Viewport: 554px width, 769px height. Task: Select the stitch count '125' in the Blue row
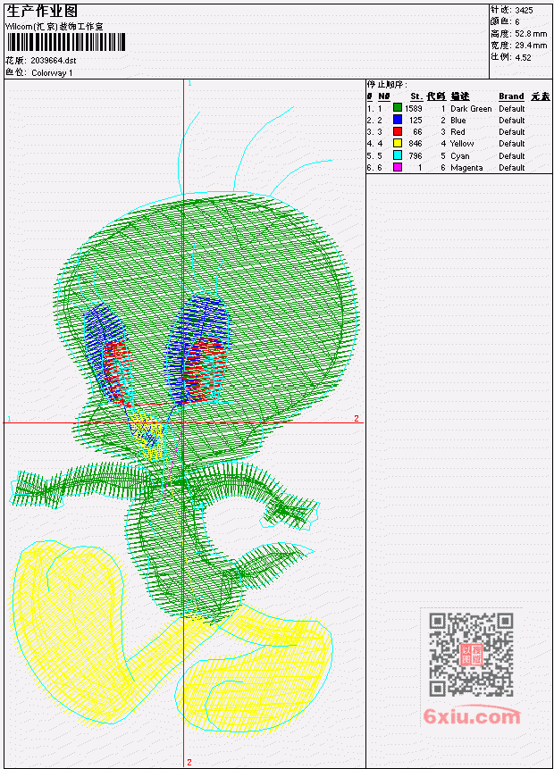click(x=415, y=121)
